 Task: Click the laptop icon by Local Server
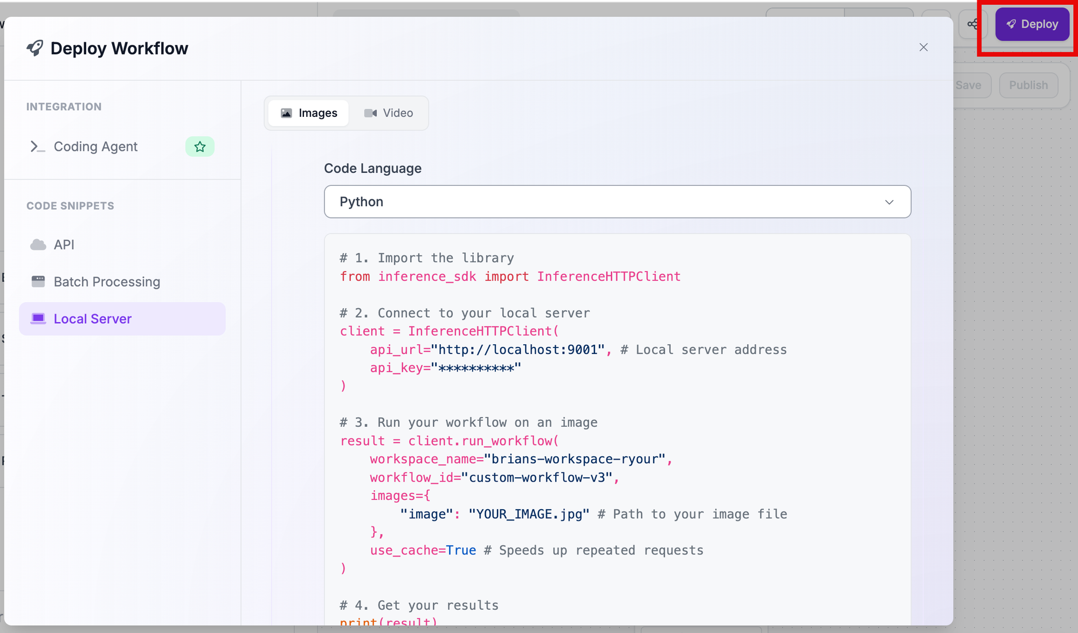coord(38,318)
